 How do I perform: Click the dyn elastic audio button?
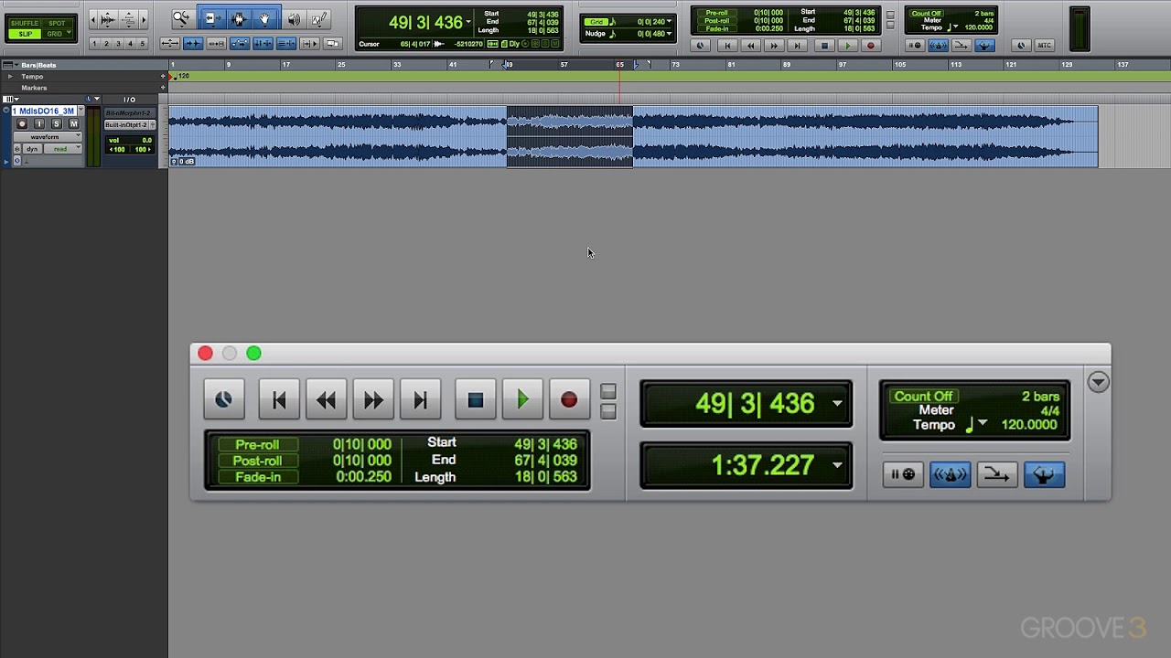(33, 149)
